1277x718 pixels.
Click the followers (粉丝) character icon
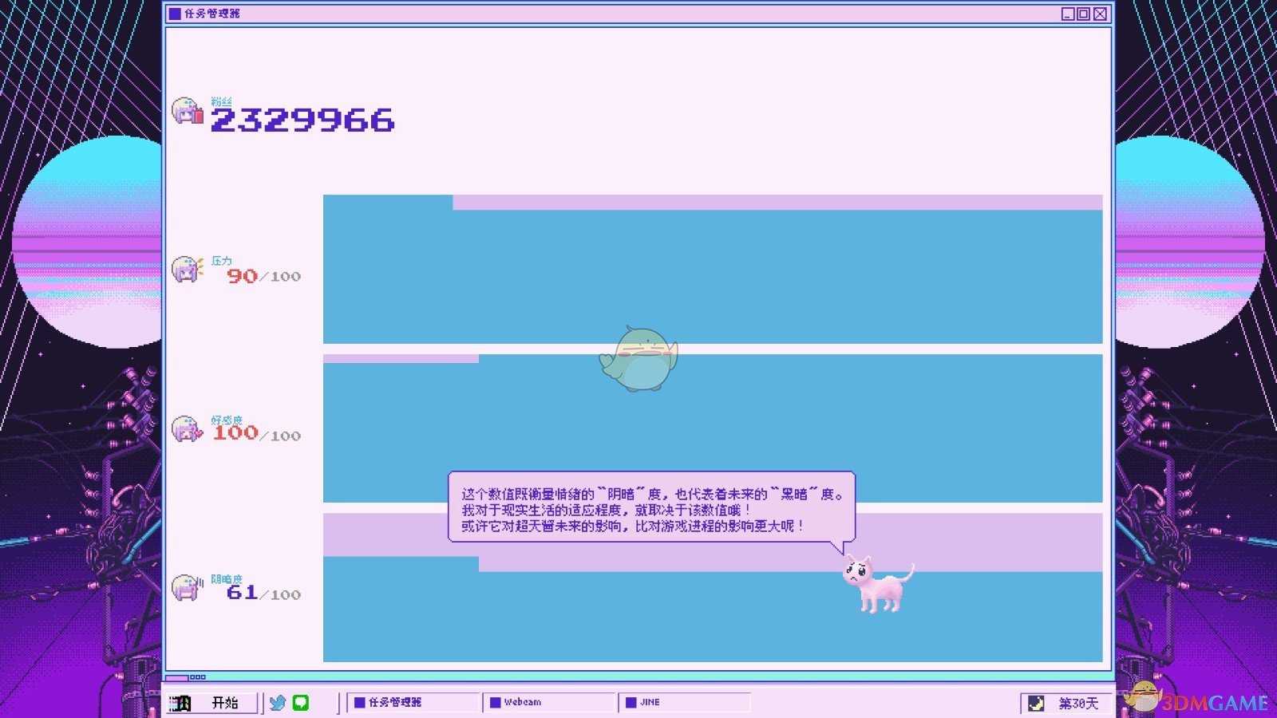coord(188,111)
